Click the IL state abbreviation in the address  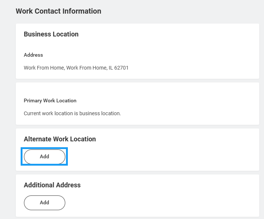[111, 68]
